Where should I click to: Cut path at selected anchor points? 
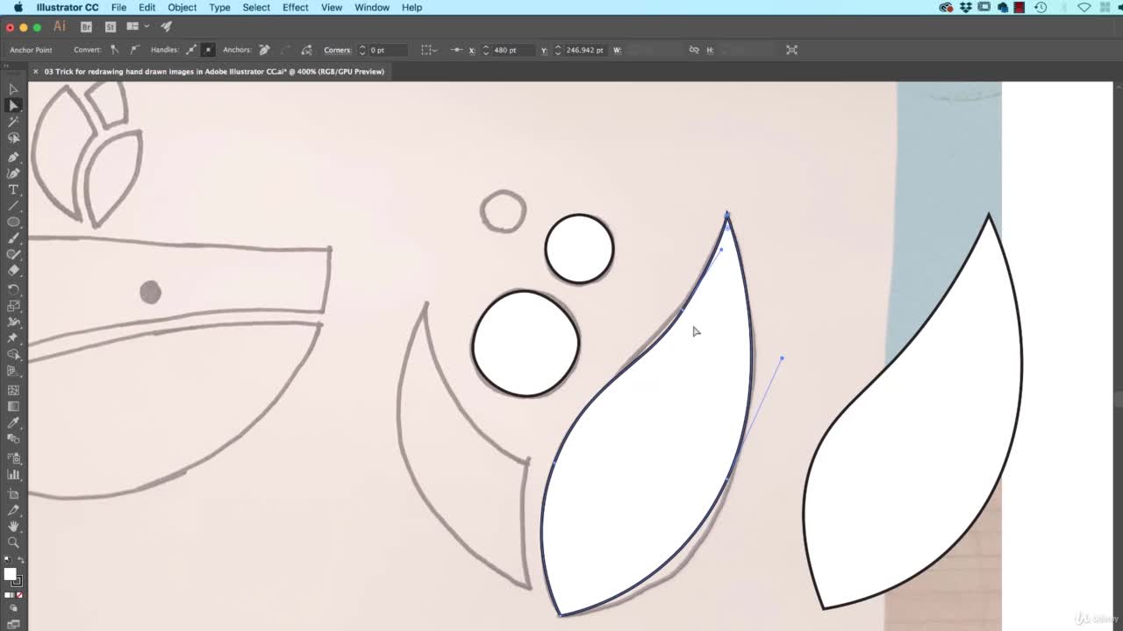(306, 50)
